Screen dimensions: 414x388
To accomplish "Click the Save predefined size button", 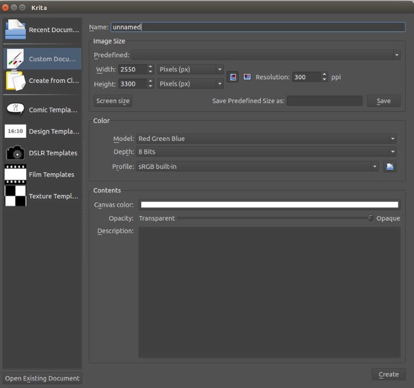I will point(383,101).
